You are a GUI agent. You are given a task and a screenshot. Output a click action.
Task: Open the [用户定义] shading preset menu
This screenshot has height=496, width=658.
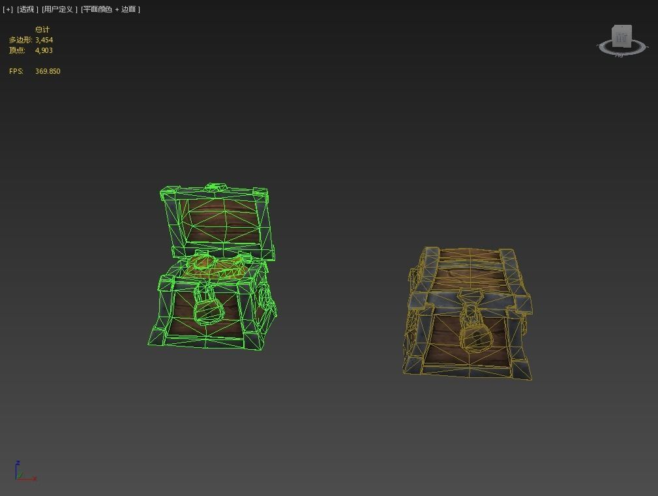59,9
